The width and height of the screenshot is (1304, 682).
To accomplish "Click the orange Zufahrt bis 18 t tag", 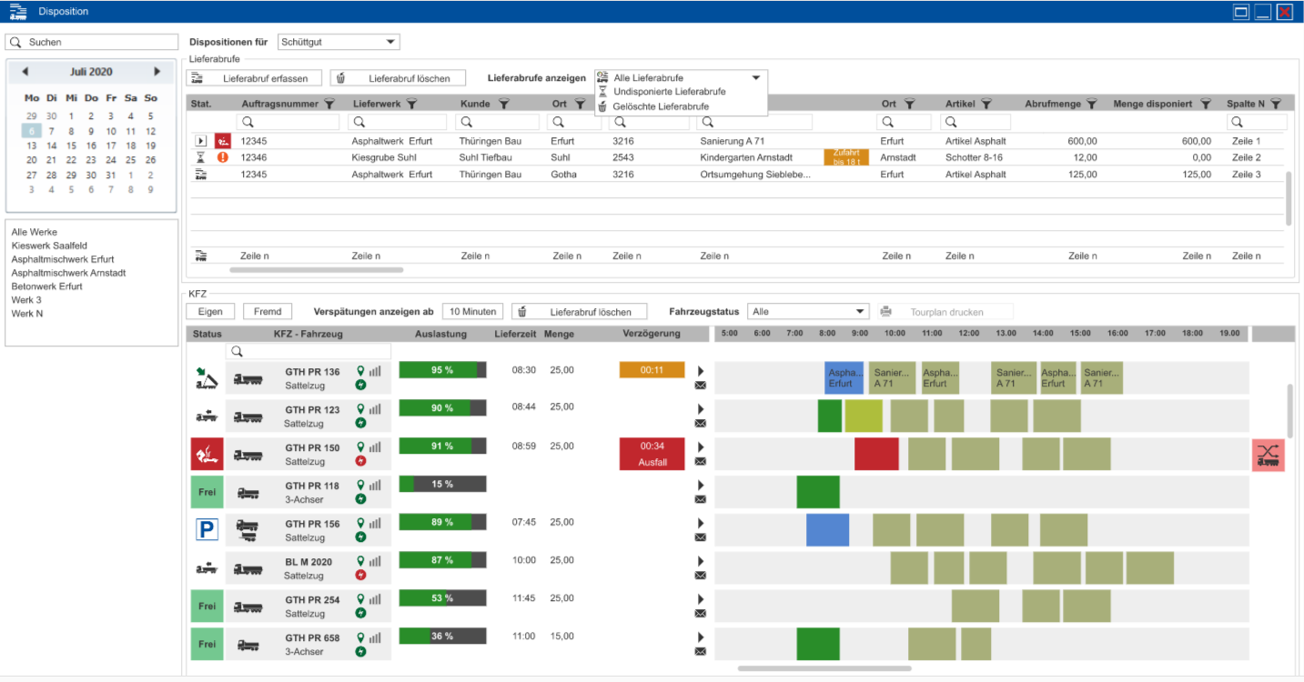I will point(846,157).
